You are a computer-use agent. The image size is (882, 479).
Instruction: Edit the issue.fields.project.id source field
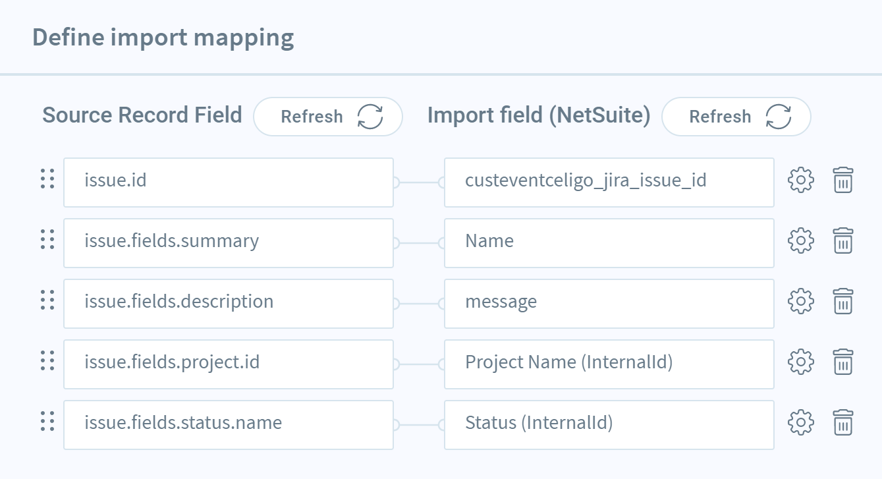229,364
